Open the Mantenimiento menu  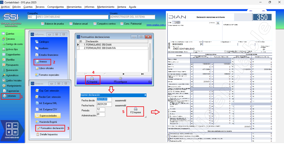tap(106, 7)
